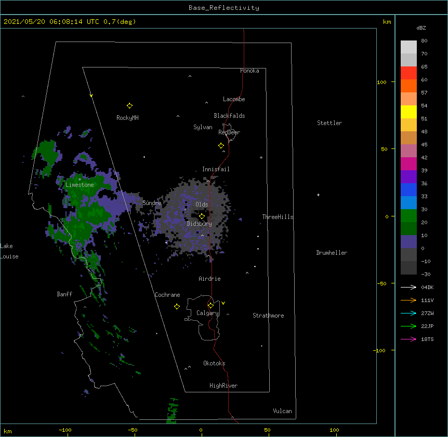Click the Calgary city label
The image size is (448, 437).
pyautogui.click(x=207, y=313)
